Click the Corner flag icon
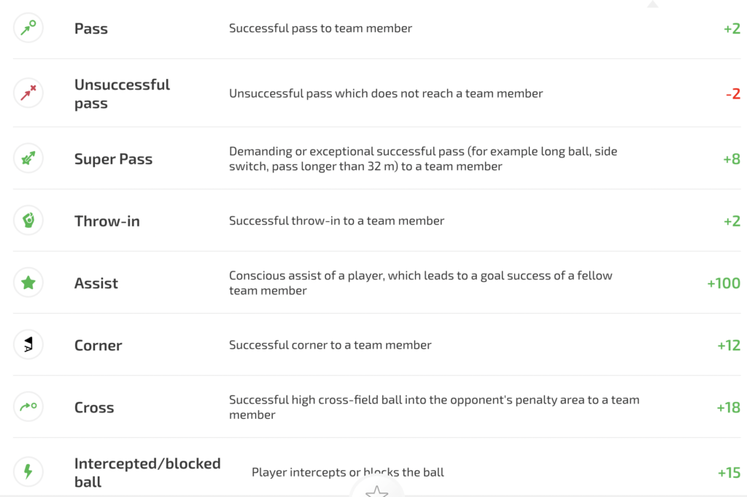The height and width of the screenshot is (497, 747). pos(28,344)
